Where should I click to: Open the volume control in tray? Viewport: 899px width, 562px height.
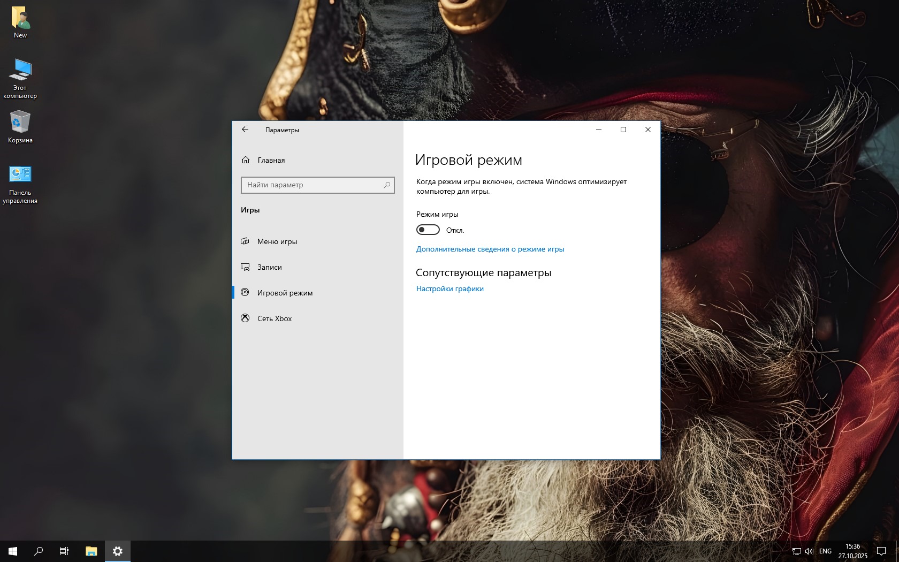[809, 551]
